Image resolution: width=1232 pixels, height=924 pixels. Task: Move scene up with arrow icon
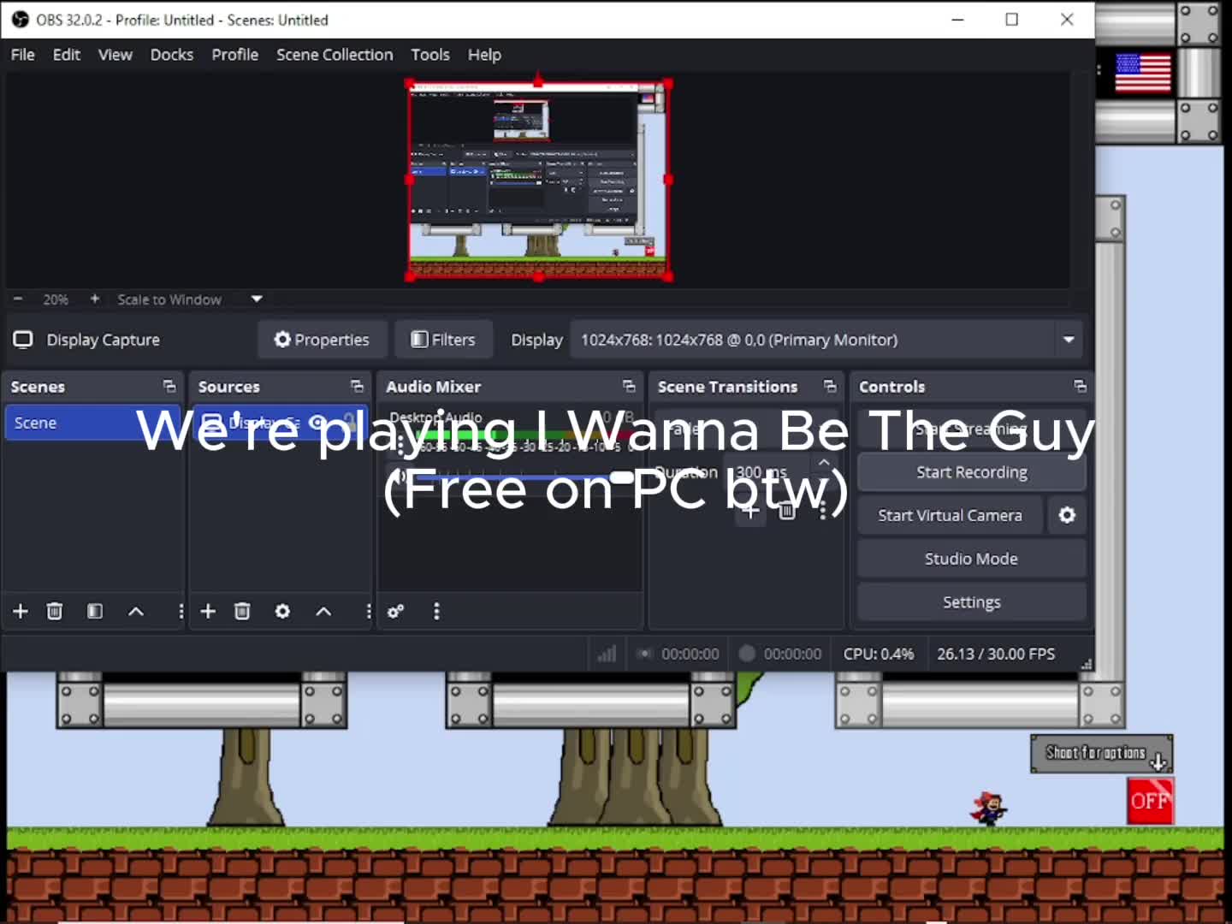135,611
